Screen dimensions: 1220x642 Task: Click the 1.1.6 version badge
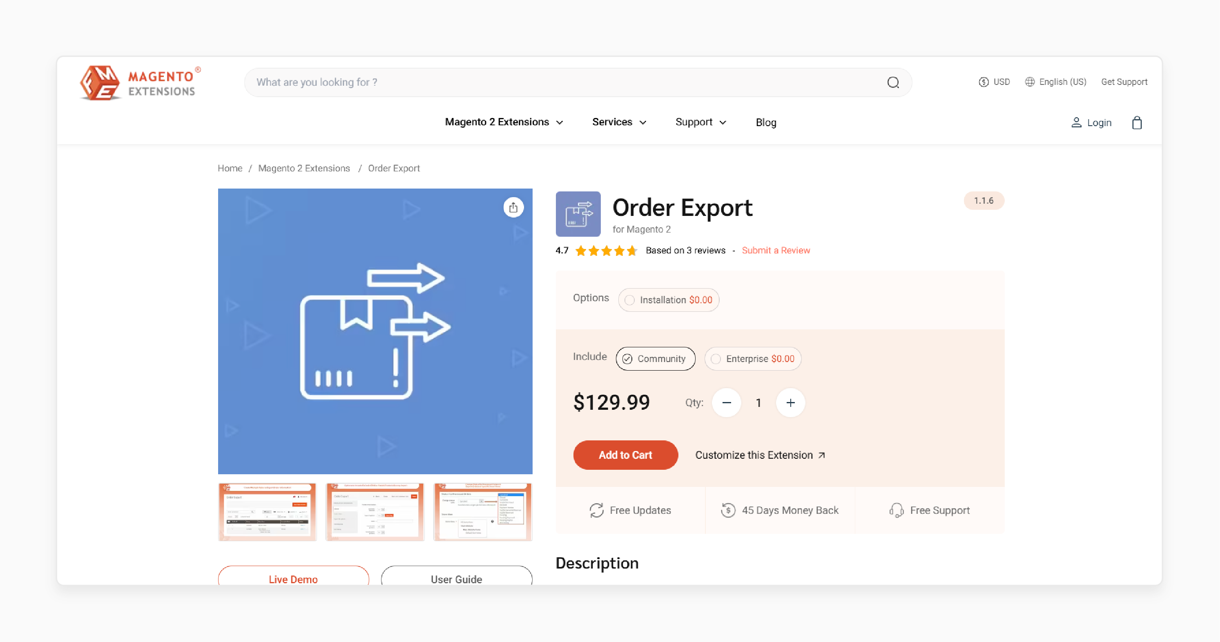pyautogui.click(x=984, y=200)
